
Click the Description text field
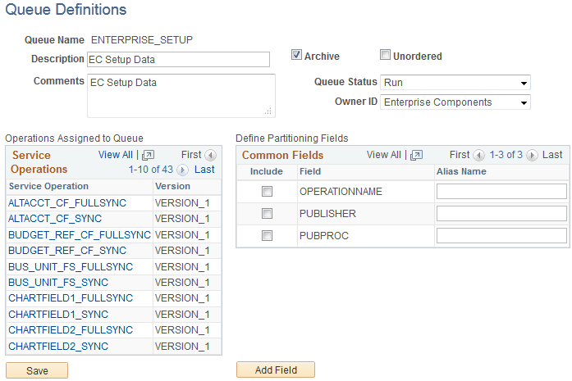tap(178, 59)
